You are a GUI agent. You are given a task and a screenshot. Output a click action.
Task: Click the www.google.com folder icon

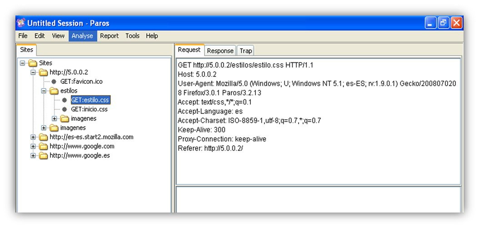tap(43, 146)
